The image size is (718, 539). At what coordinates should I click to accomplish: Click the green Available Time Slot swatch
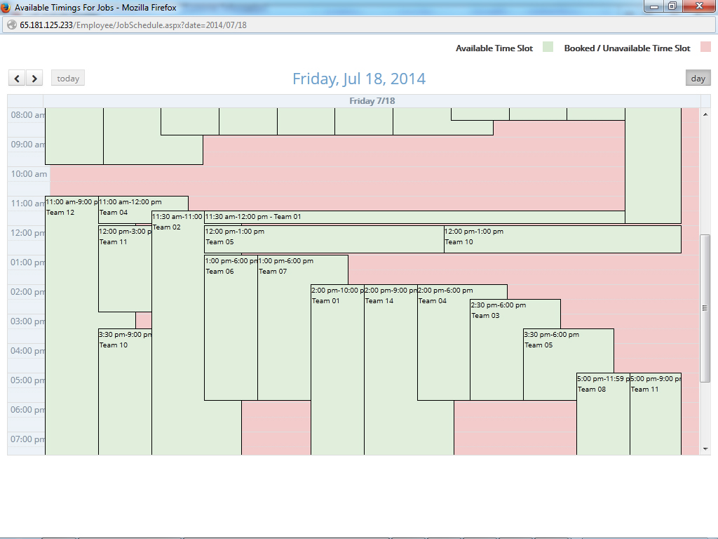point(548,47)
